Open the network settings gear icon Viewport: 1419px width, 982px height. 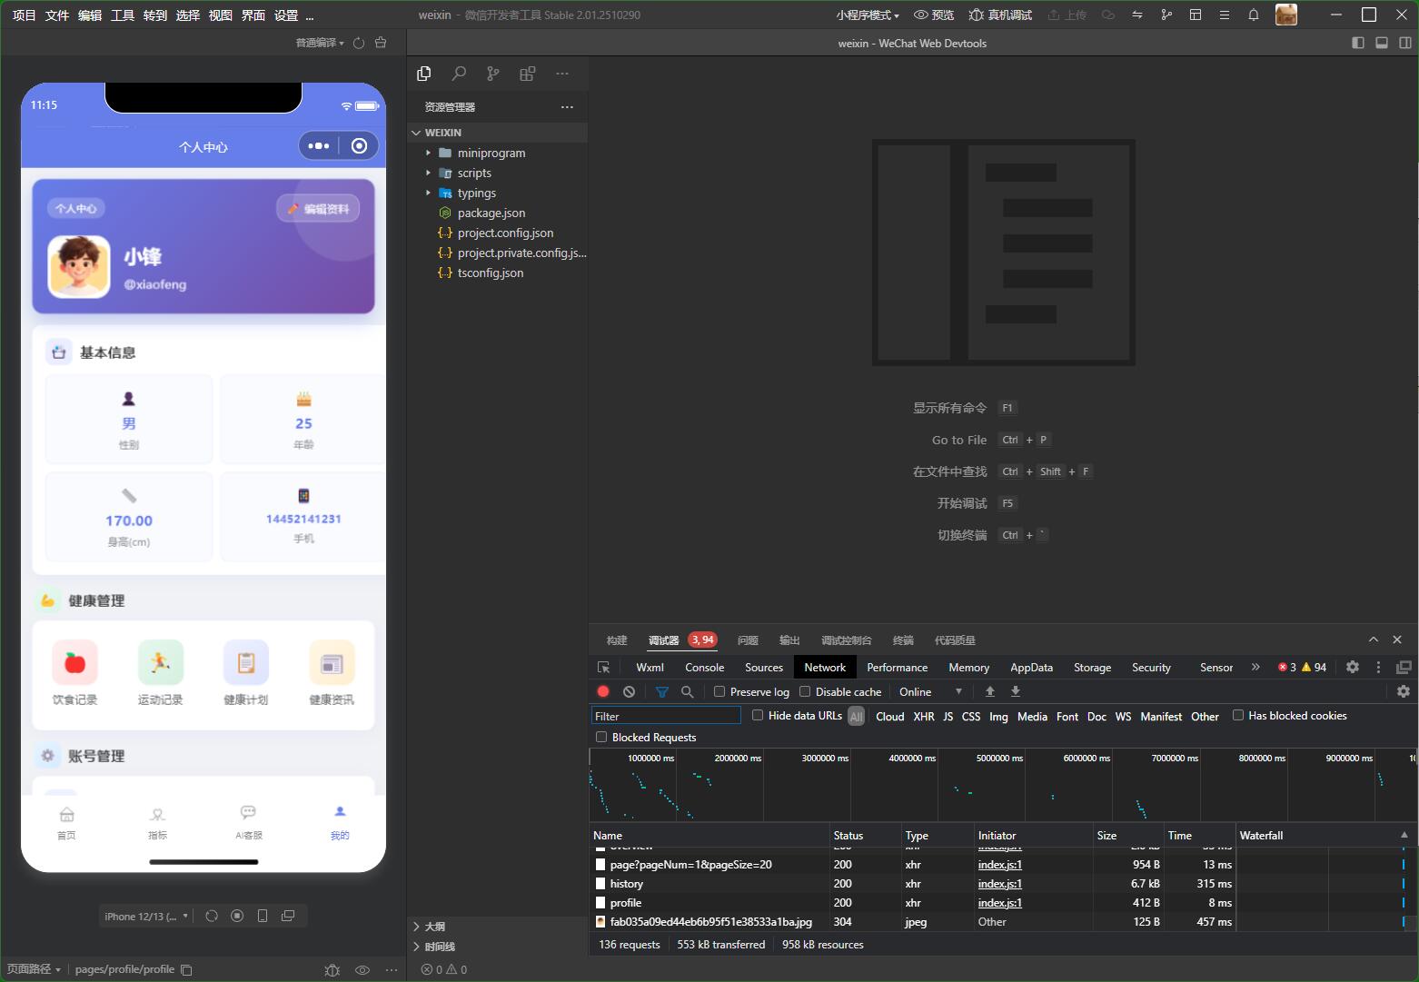[1404, 691]
